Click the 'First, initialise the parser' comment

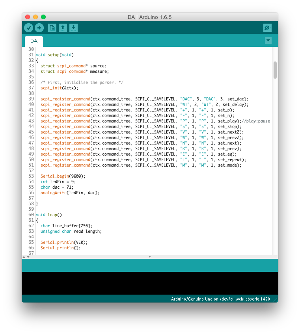click(x=82, y=82)
